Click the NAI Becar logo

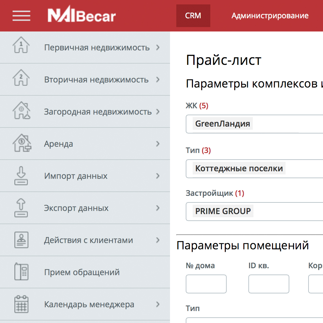click(82, 14)
